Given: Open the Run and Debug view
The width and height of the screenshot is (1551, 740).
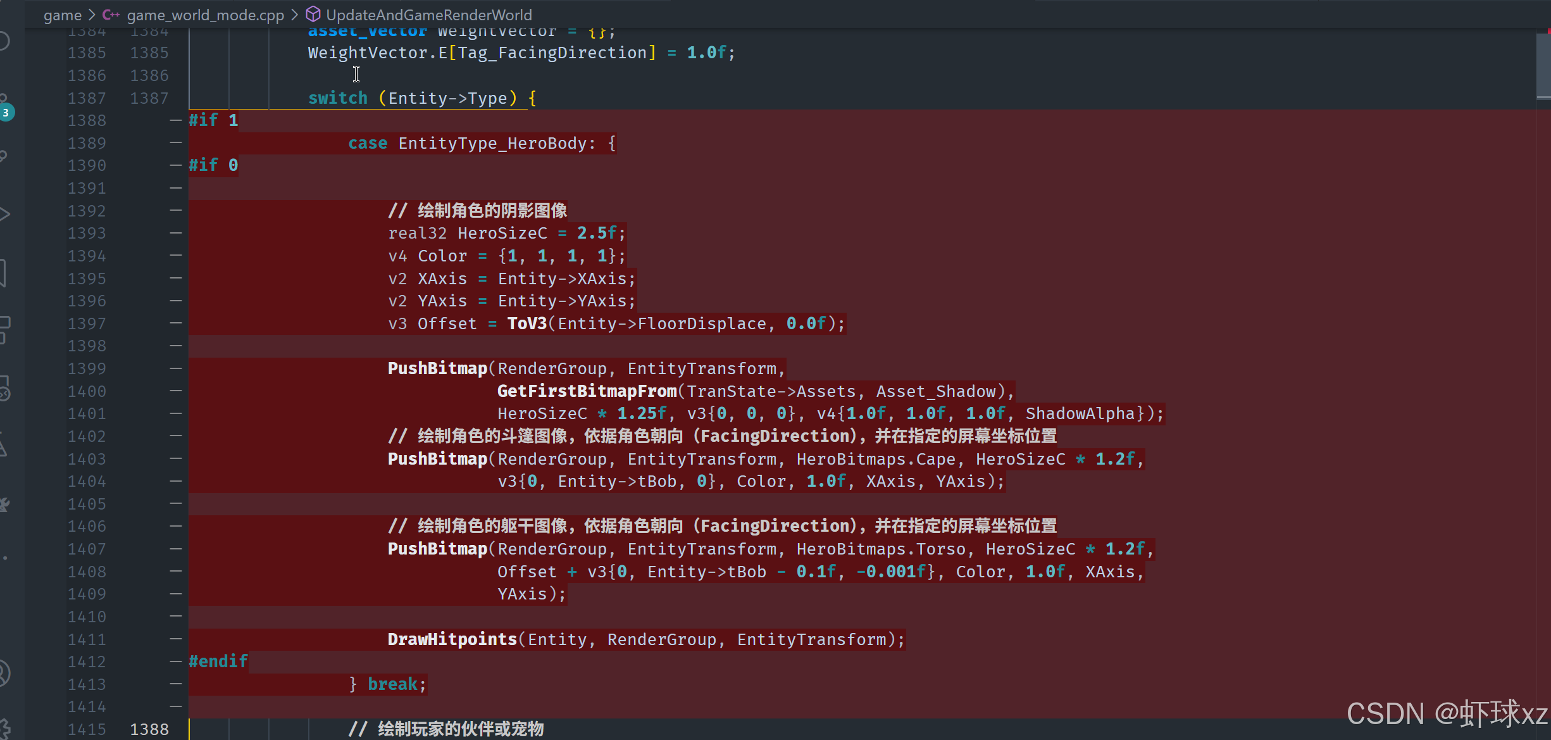Looking at the screenshot, I should (x=4, y=214).
